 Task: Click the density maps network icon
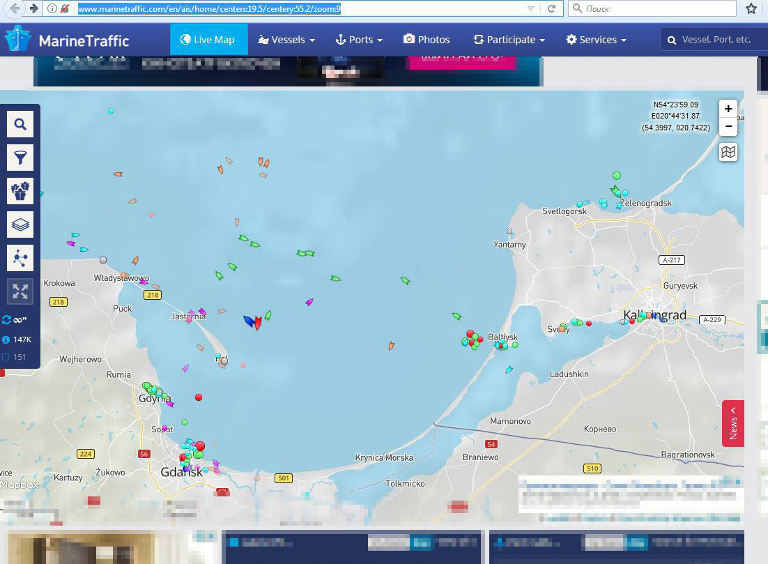click(20, 258)
